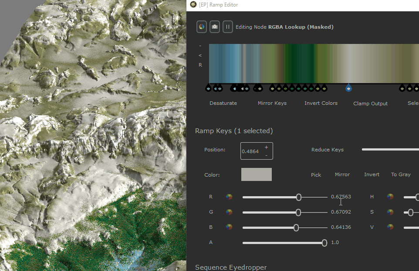Increase Position with the plus stepper
419x271 pixels.
[x=266, y=147]
